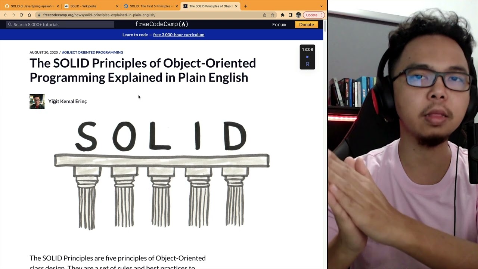Open the free 3,000-hour curriculum link
The image size is (478, 269).
(179, 35)
